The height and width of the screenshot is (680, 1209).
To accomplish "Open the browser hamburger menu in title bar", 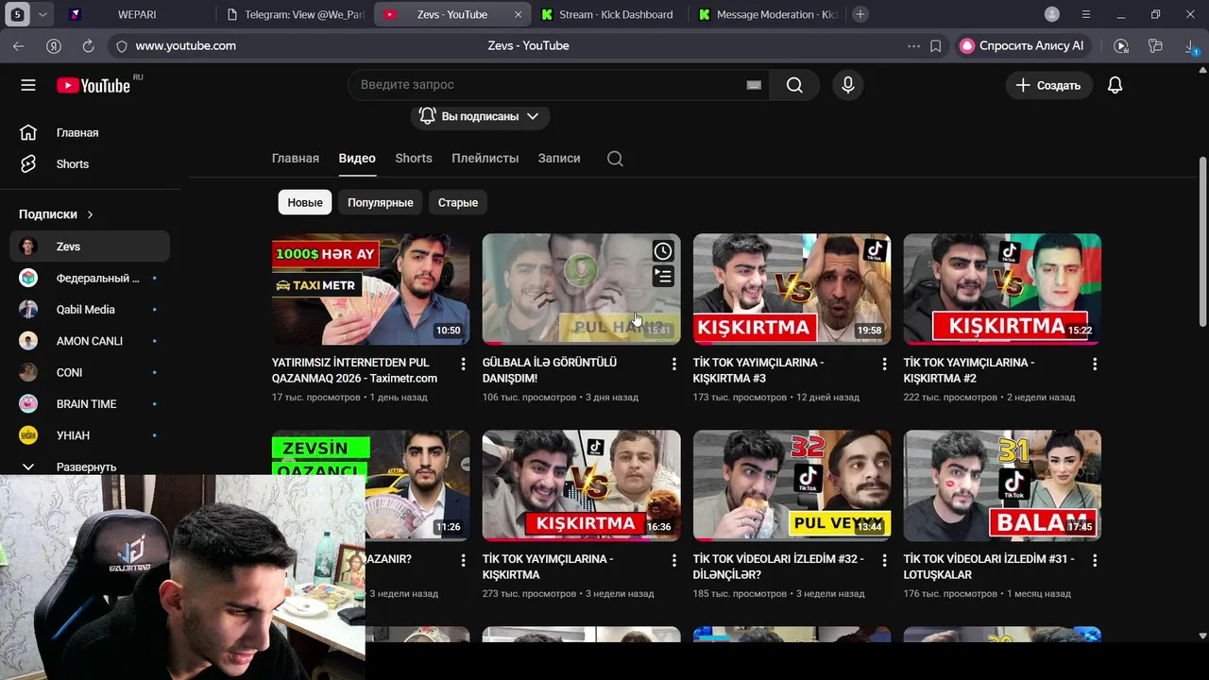I will click(1086, 14).
